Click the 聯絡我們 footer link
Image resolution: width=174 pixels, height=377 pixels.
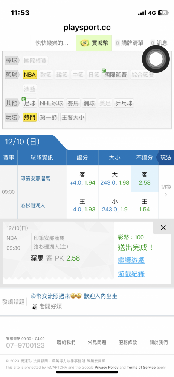pyautogui.click(x=66, y=342)
